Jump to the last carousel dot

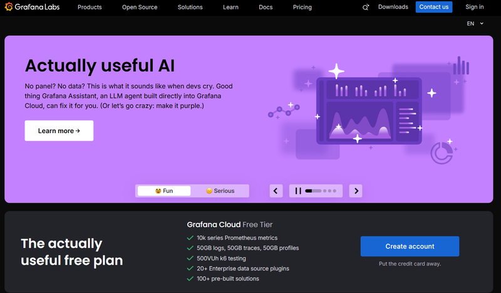point(334,191)
